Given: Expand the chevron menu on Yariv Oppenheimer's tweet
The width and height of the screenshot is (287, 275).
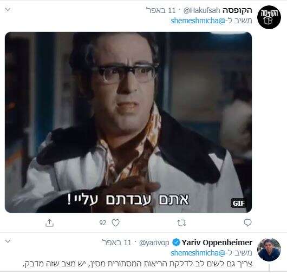Looking at the screenshot, I should [x=8, y=241].
